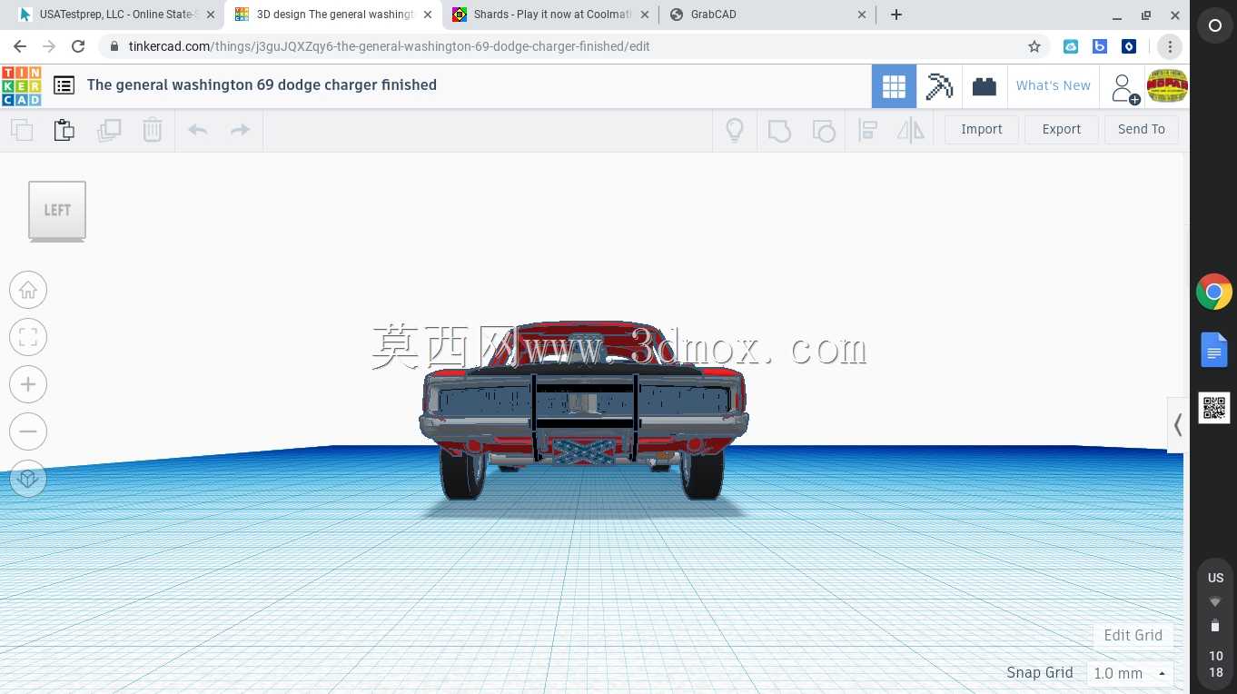
Task: Click the Export button
Action: coord(1062,129)
